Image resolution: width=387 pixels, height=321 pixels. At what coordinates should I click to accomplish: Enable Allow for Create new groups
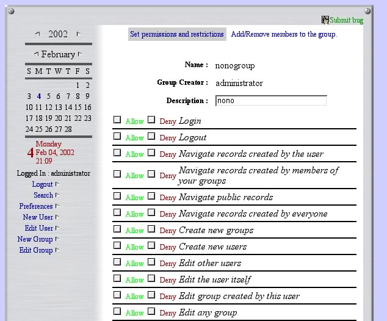pyautogui.click(x=117, y=229)
